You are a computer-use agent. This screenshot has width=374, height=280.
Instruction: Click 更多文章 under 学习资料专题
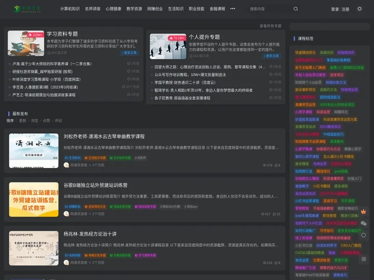click(129, 52)
